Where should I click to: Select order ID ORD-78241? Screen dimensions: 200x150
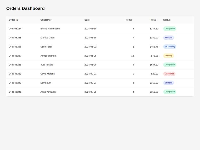click(15, 92)
